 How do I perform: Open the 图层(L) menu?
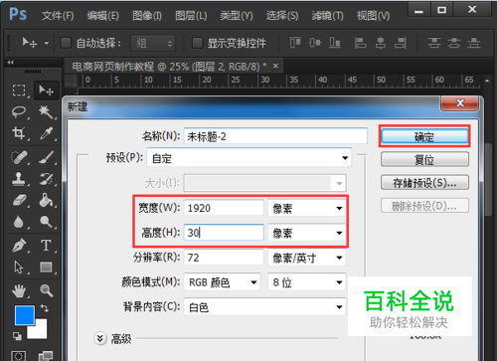click(191, 16)
